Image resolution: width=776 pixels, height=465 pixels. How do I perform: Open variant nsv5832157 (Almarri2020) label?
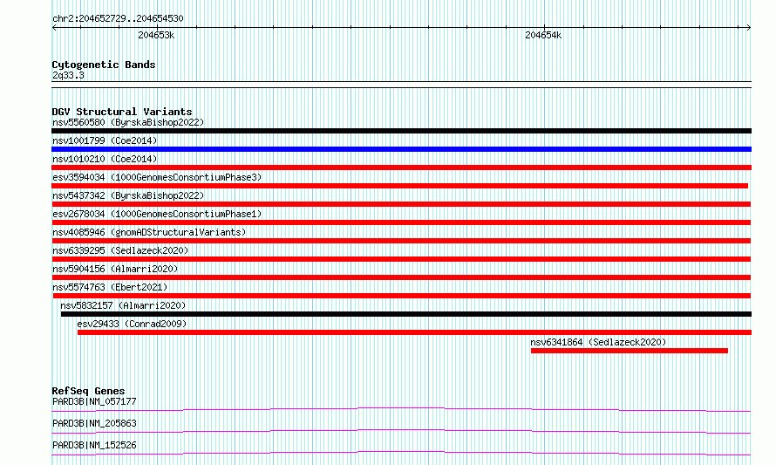click(123, 305)
